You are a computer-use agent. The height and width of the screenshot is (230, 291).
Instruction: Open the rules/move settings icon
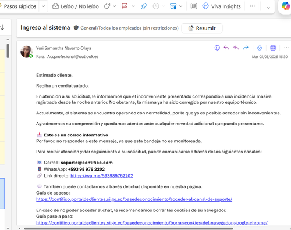click(x=173, y=6)
